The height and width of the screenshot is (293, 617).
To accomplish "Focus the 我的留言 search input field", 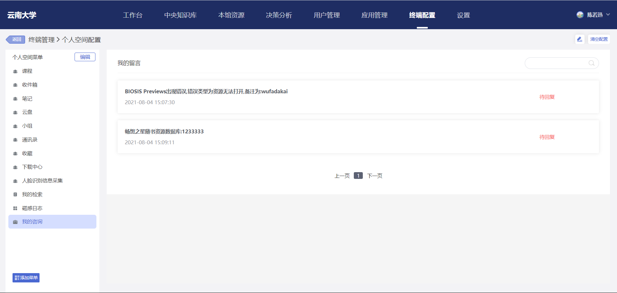I will (x=562, y=63).
